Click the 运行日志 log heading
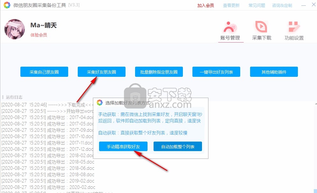The image size is (317, 193). [x=14, y=97]
